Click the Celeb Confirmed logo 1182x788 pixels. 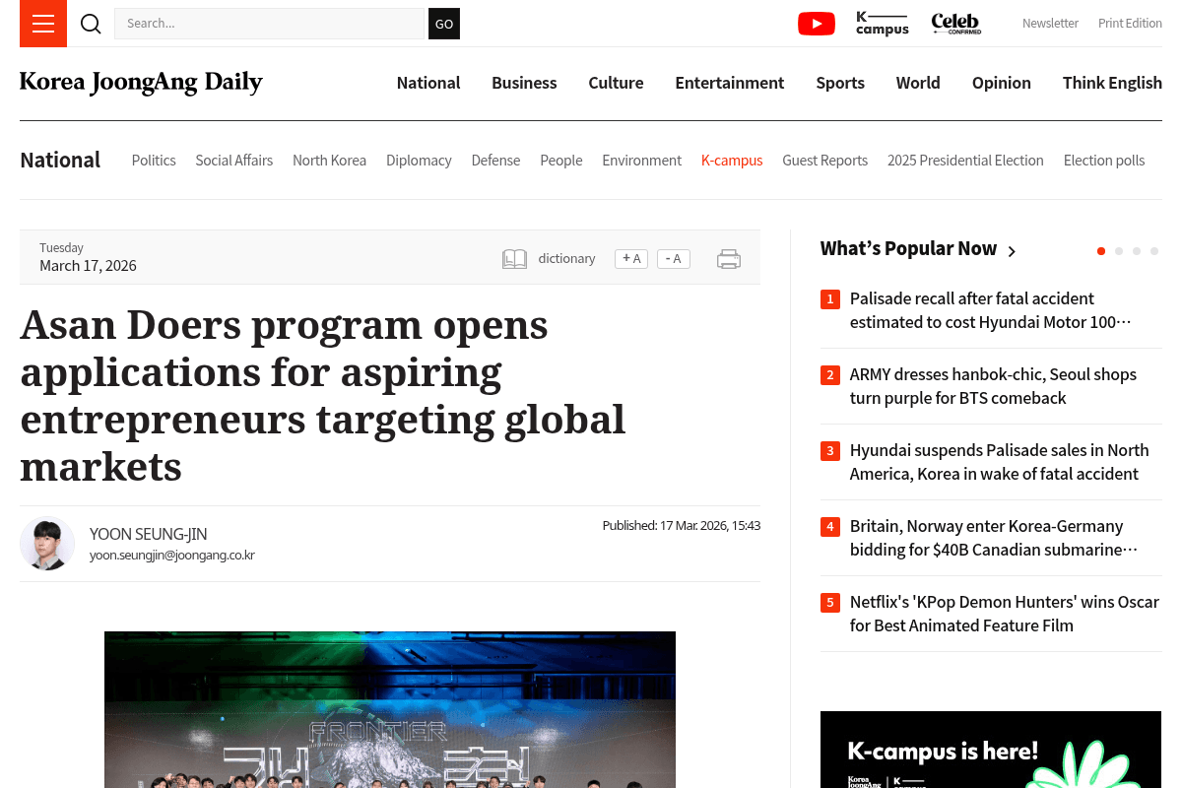click(954, 24)
